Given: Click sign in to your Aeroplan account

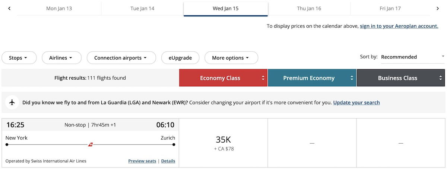Looking at the screenshot, I should tap(399, 26).
